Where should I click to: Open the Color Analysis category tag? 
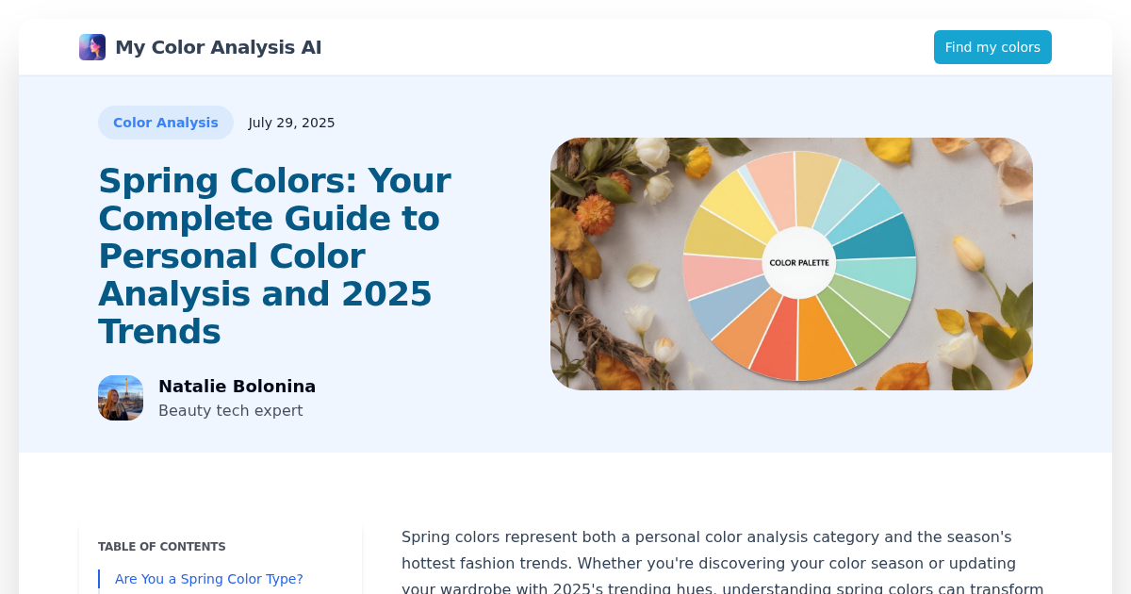[x=166, y=123]
